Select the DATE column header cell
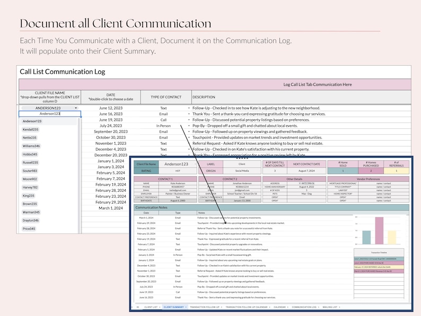The height and width of the screenshot is (316, 421). coord(111,97)
